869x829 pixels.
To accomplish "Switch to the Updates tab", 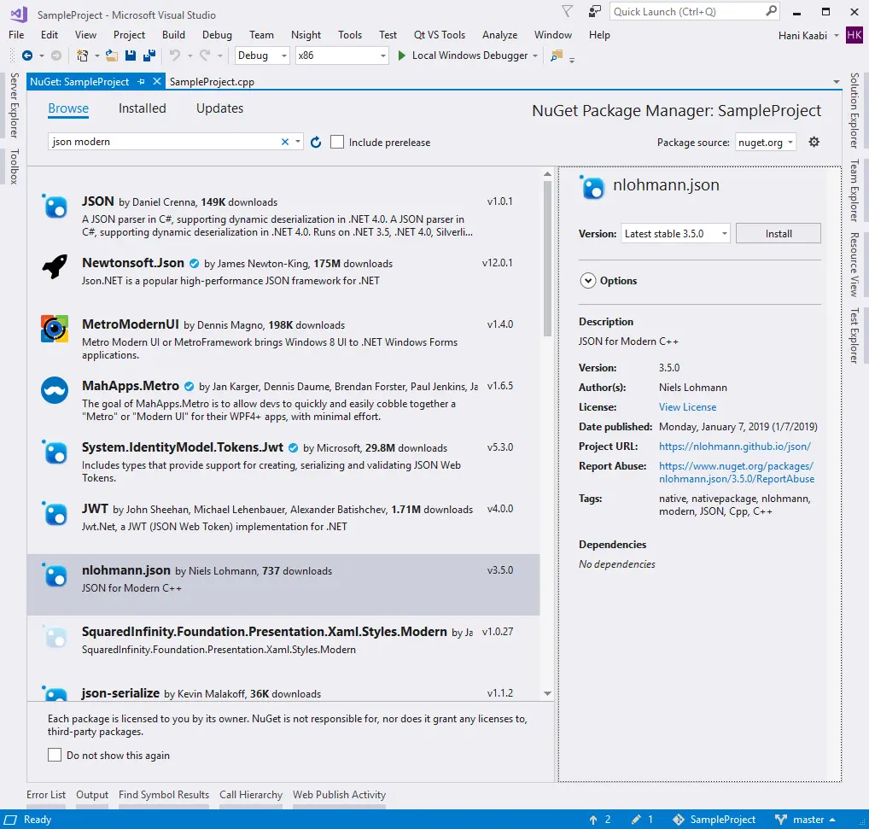I will pyautogui.click(x=219, y=108).
